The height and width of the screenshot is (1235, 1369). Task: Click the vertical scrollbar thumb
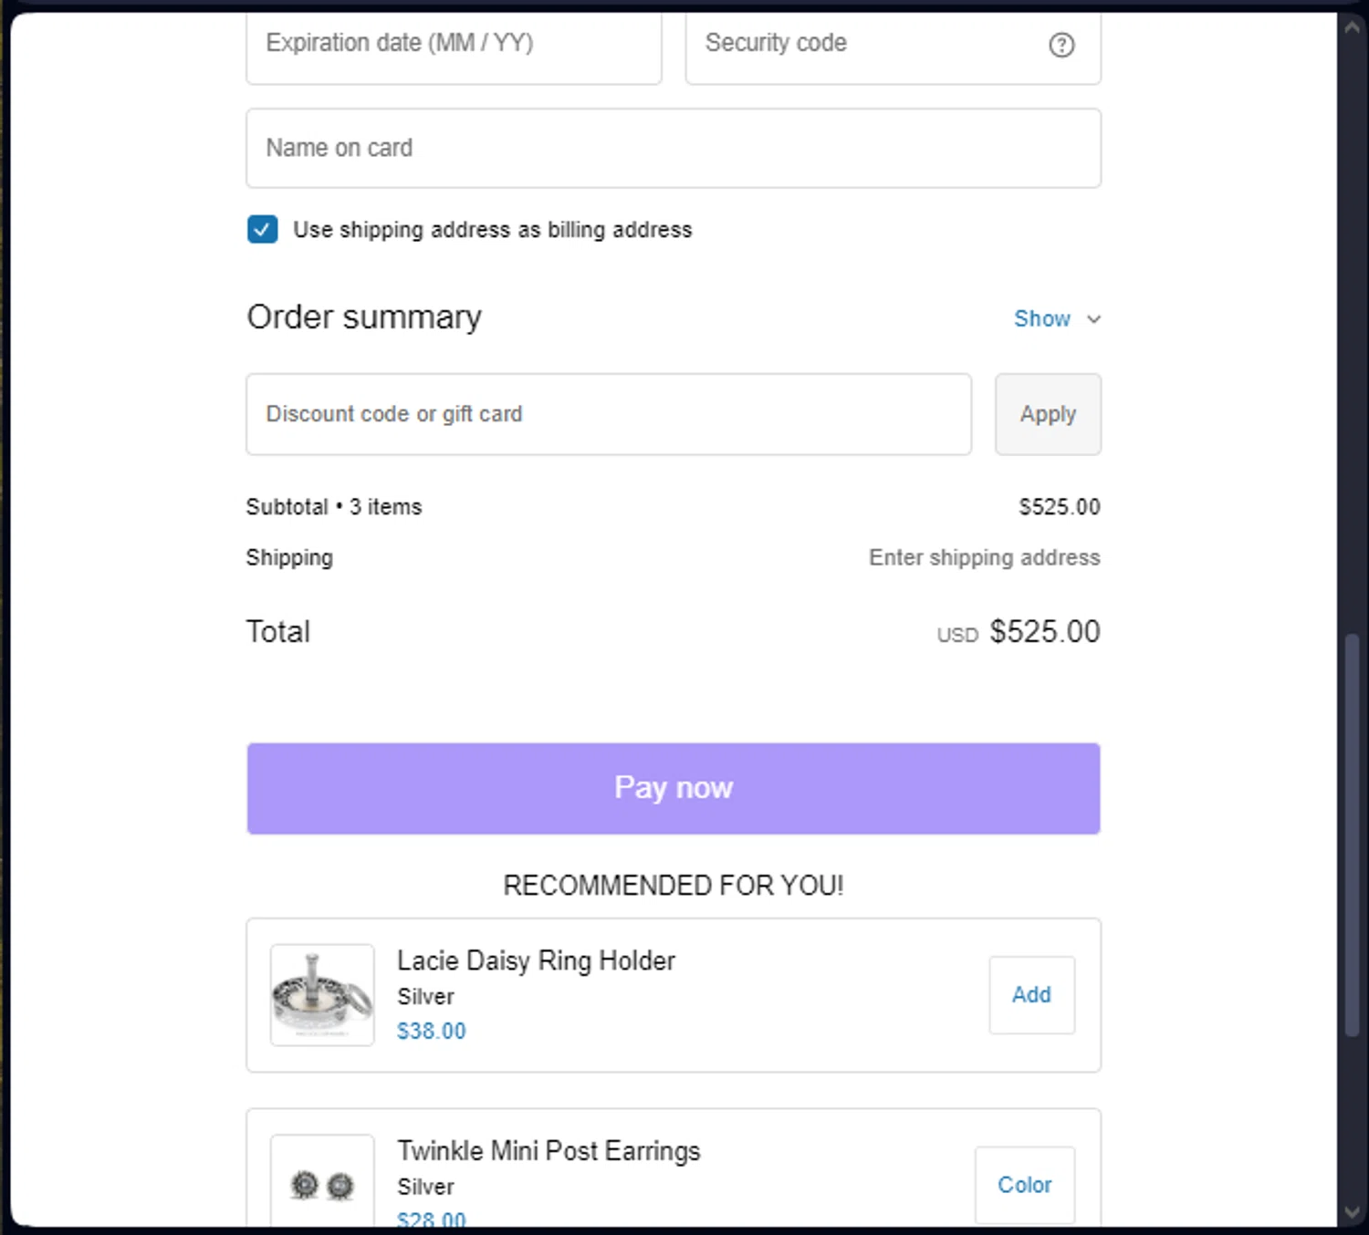1352,835
